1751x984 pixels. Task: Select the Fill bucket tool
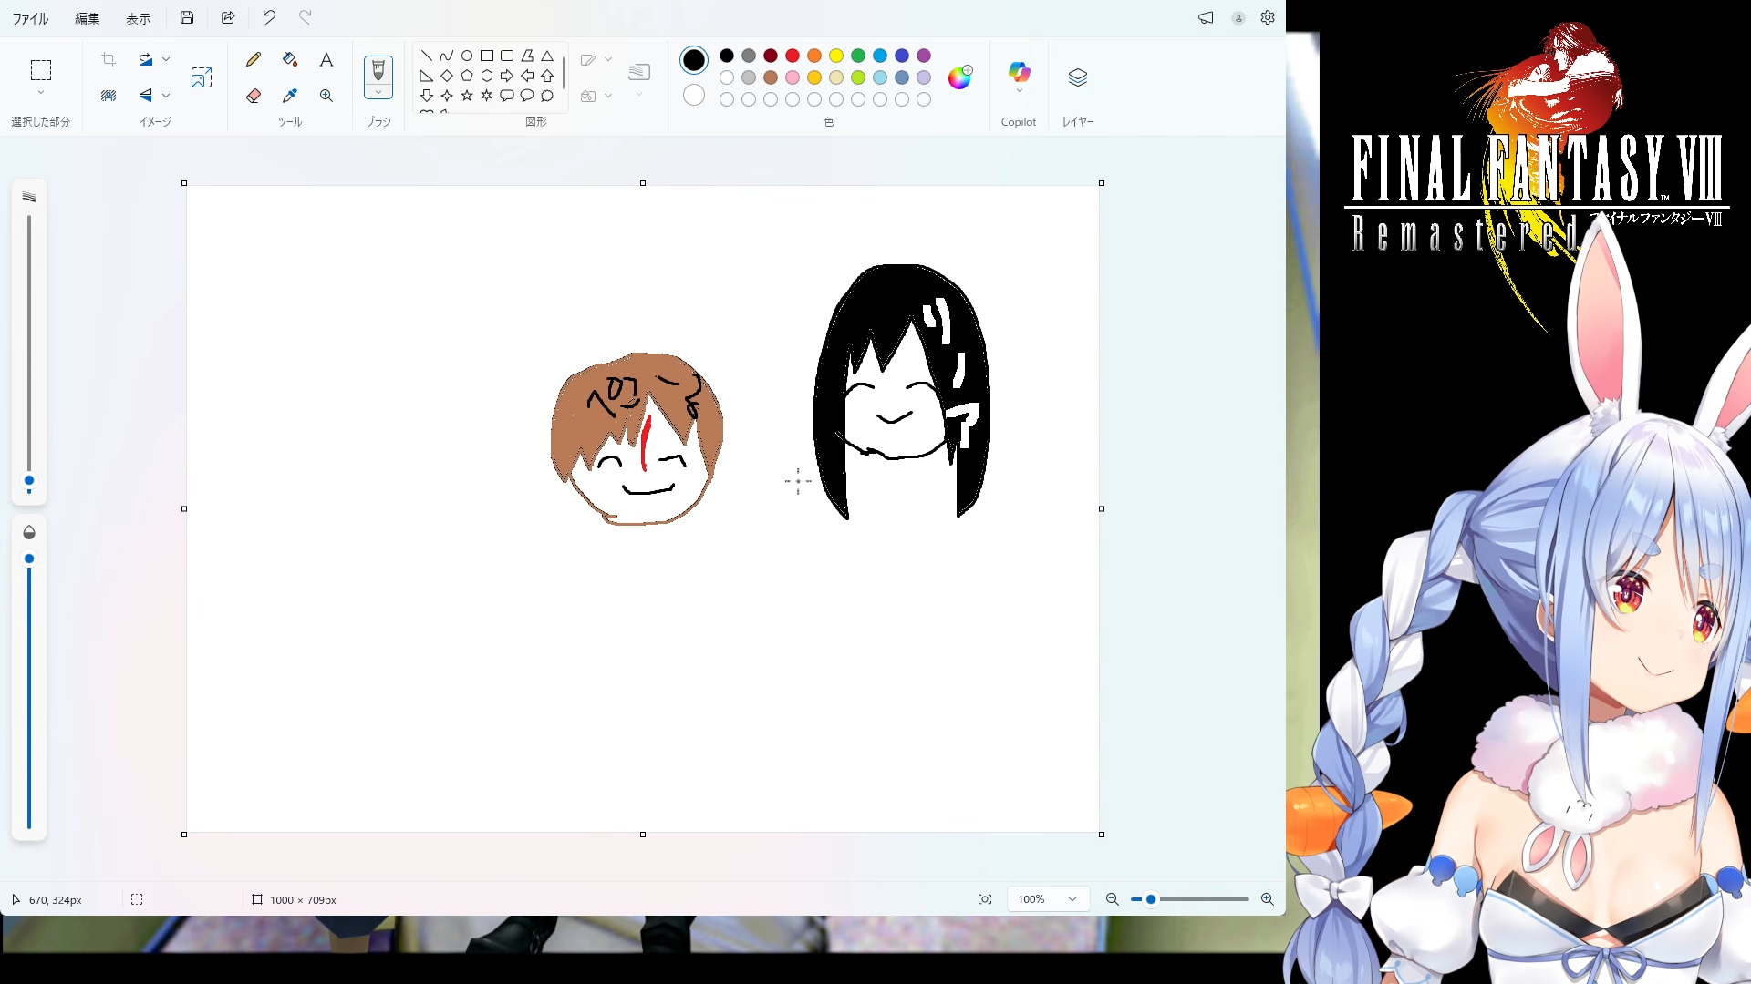290,60
